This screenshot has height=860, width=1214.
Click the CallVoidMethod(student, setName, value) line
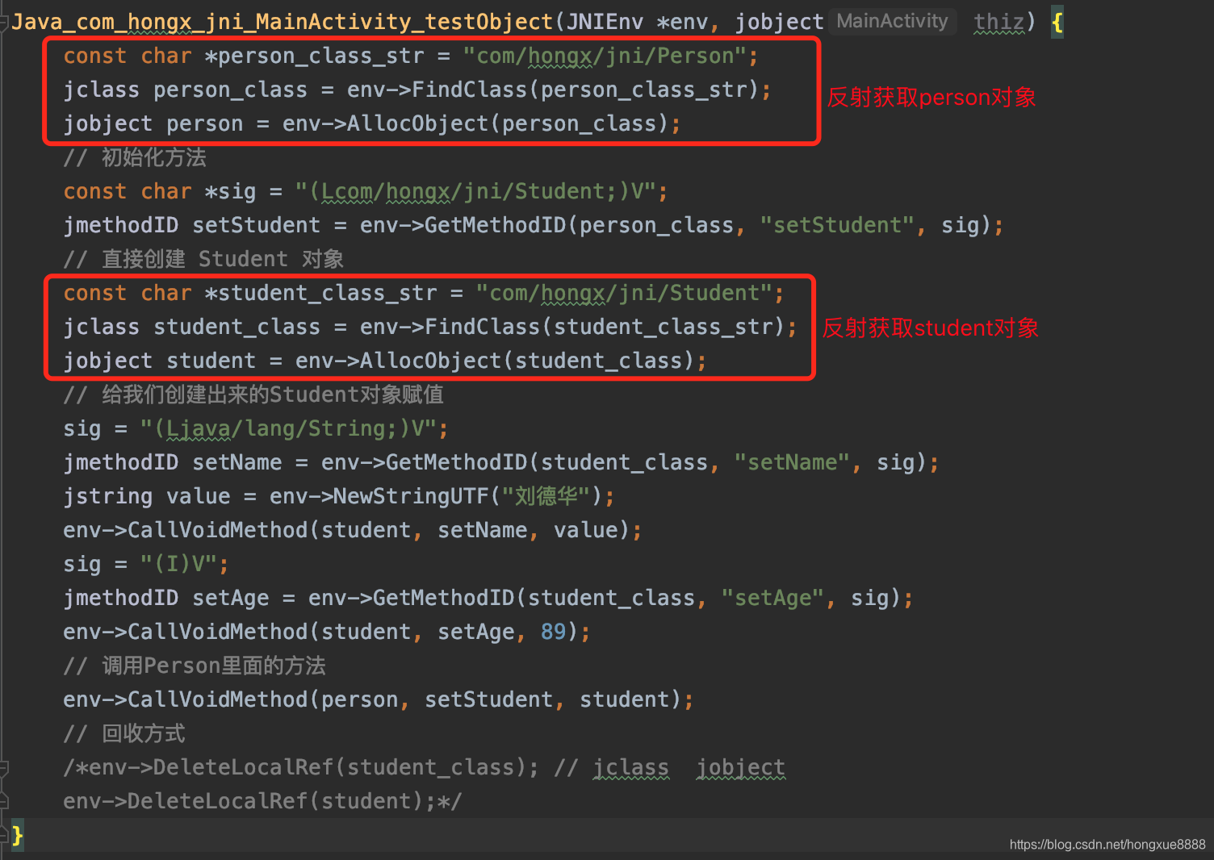[x=353, y=530]
